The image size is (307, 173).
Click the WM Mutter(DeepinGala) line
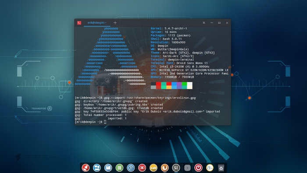[x=170, y=49]
